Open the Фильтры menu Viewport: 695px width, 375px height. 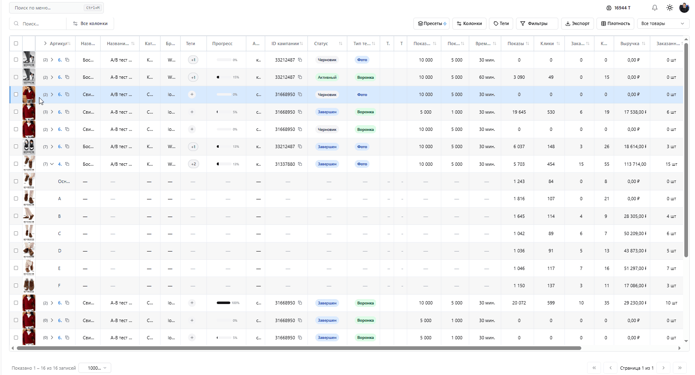pos(537,23)
